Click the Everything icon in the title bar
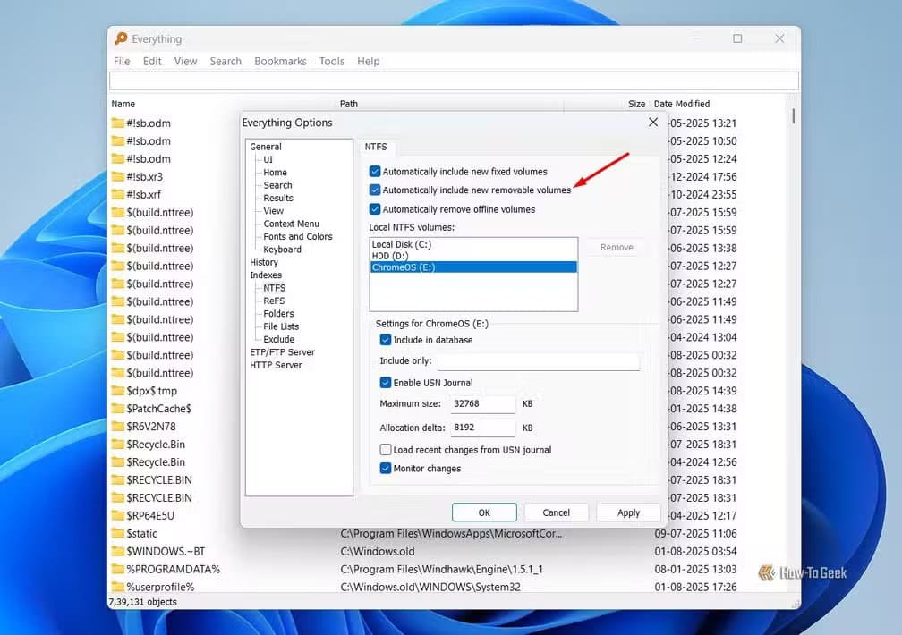Image resolution: width=902 pixels, height=635 pixels. pyautogui.click(x=122, y=38)
